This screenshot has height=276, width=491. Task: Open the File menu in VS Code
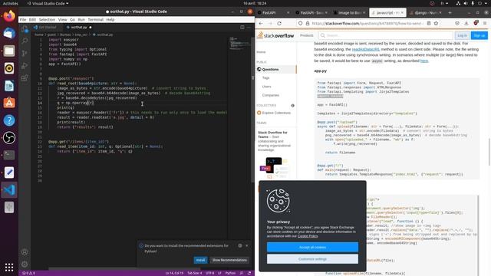click(23, 20)
